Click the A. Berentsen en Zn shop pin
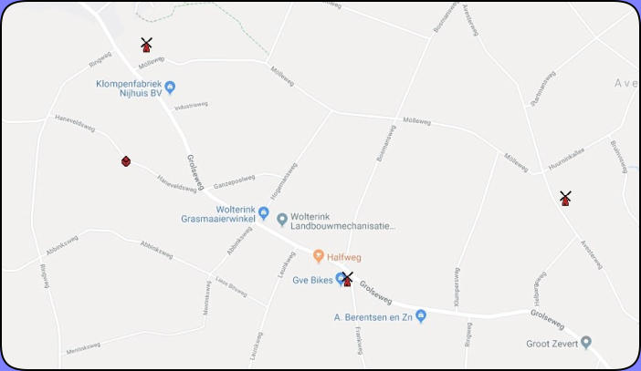 tap(421, 315)
